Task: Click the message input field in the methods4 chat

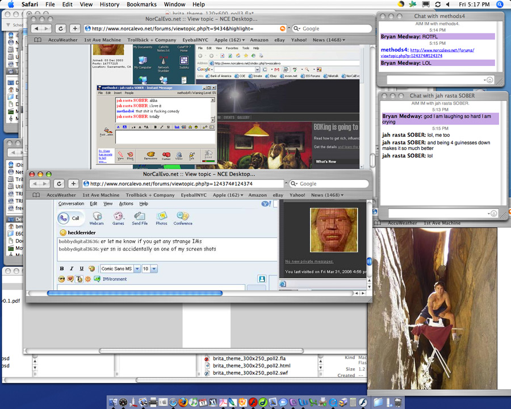Action: [x=440, y=80]
